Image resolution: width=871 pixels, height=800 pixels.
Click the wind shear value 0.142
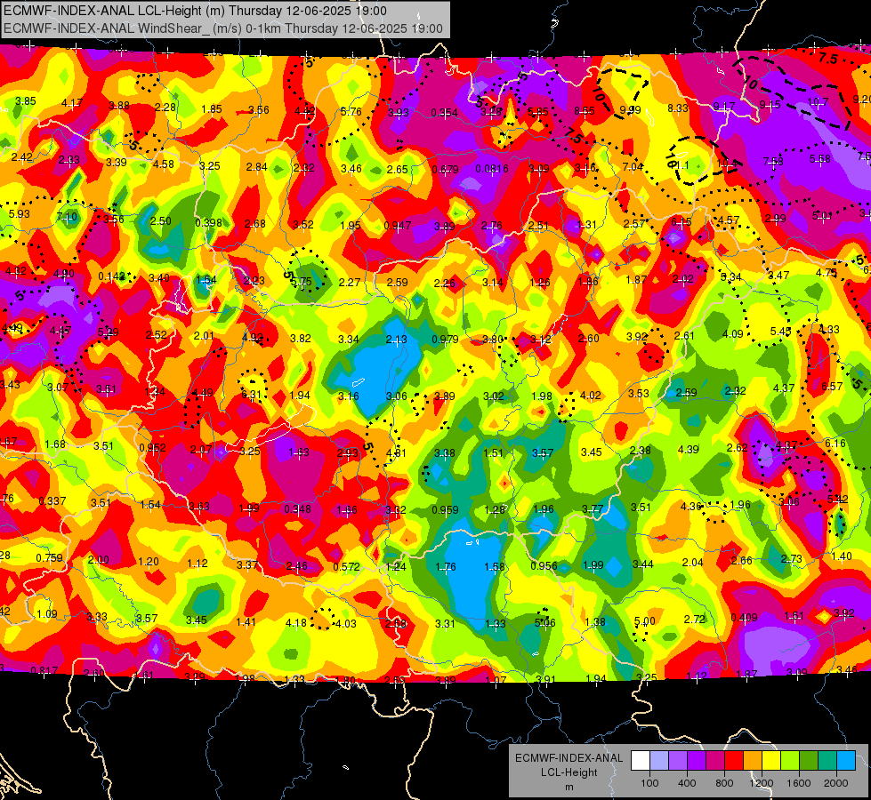tap(111, 276)
